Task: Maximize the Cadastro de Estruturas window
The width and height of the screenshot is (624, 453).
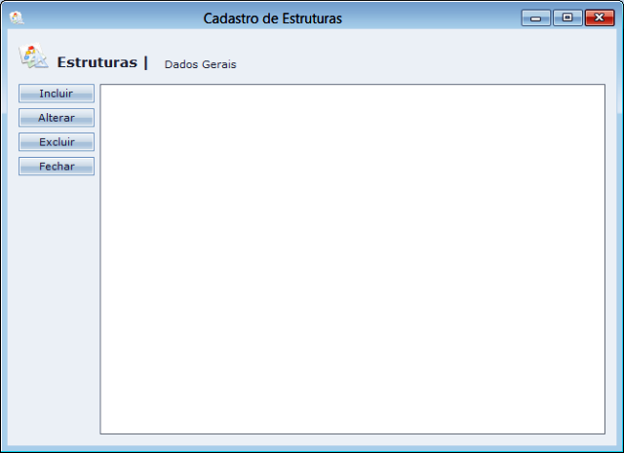Action: 567,18
